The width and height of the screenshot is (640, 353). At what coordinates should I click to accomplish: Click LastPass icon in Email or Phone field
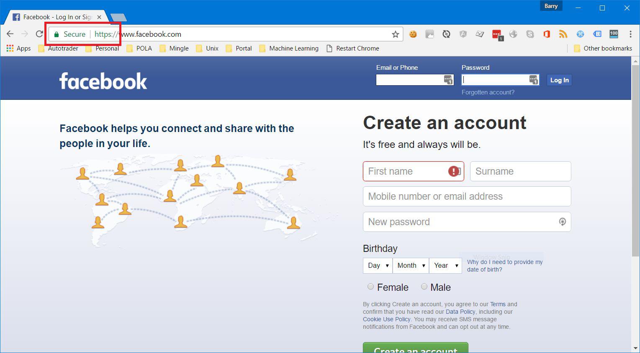(448, 79)
